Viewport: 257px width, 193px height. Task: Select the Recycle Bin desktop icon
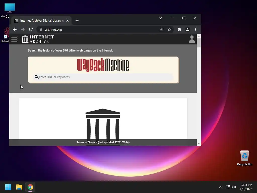pos(244,158)
